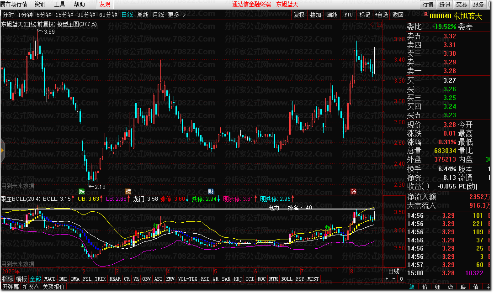Viewport: 494px width, 293px height.
Task: Select the 60分钟 timeframe
Action: click(x=108, y=15)
